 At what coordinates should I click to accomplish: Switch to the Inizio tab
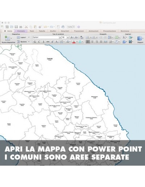8,31
